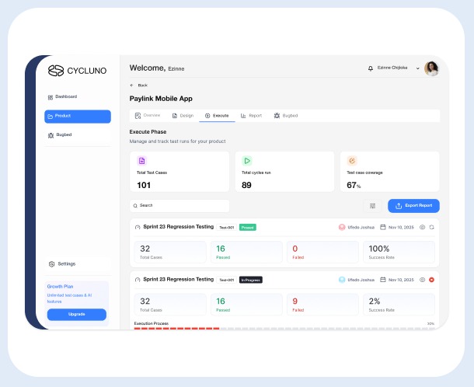Stop the In Progress run with the red button

click(432, 280)
